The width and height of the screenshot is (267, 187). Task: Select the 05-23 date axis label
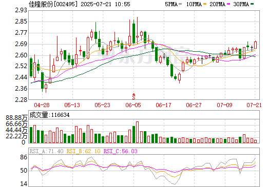(102, 105)
